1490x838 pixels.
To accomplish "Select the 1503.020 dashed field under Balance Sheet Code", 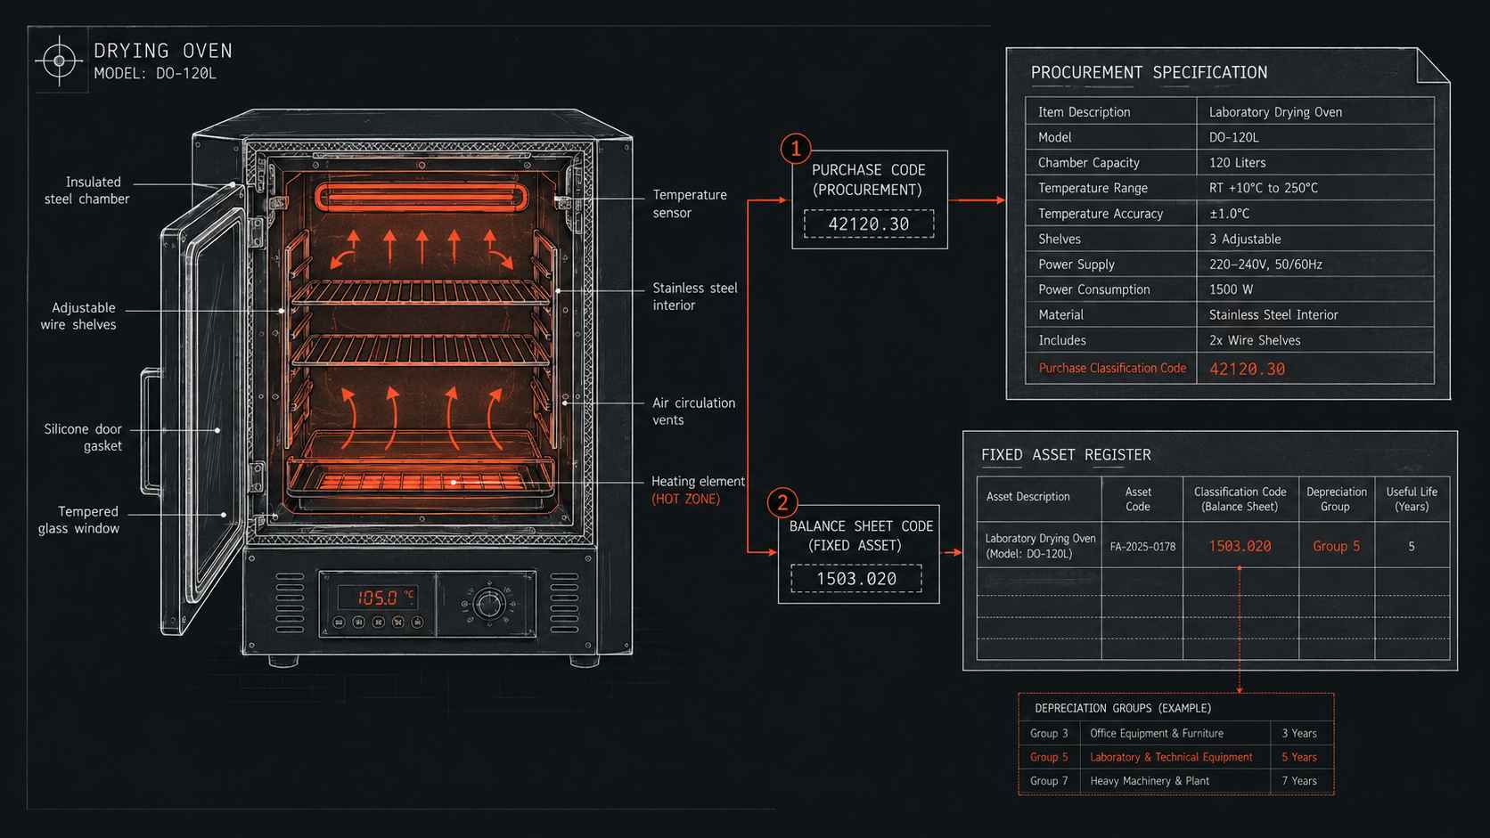I will coord(856,579).
